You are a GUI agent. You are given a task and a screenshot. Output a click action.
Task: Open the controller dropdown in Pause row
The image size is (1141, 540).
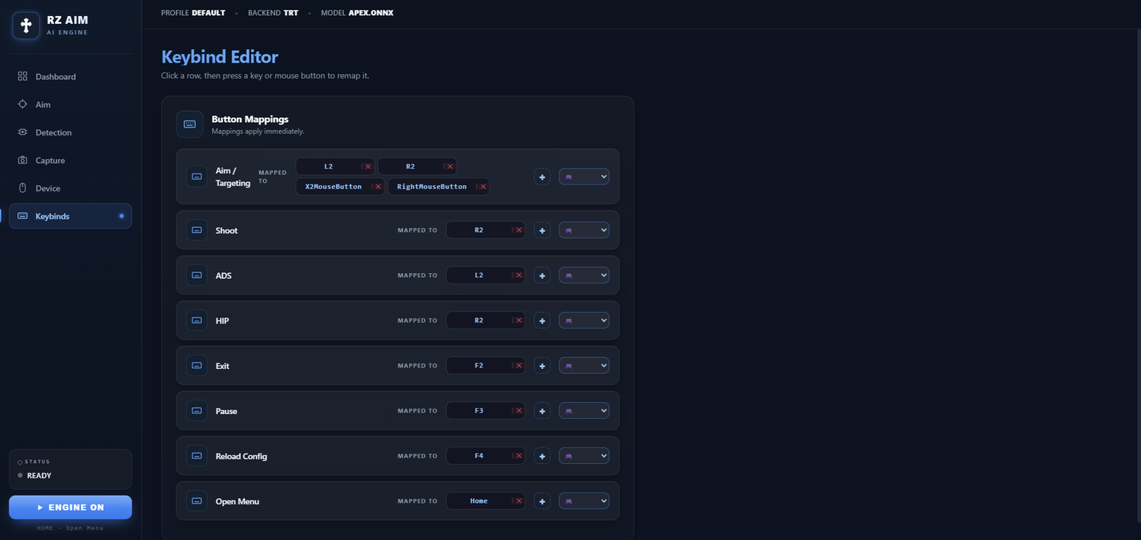(584, 411)
